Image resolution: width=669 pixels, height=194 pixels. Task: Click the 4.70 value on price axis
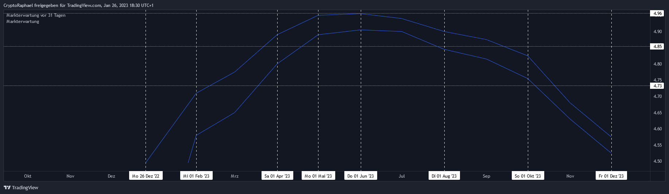(x=657, y=96)
